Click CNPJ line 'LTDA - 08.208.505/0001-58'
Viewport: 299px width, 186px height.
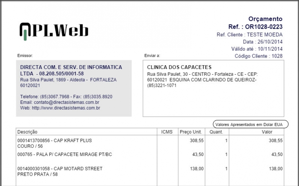tap(52, 74)
